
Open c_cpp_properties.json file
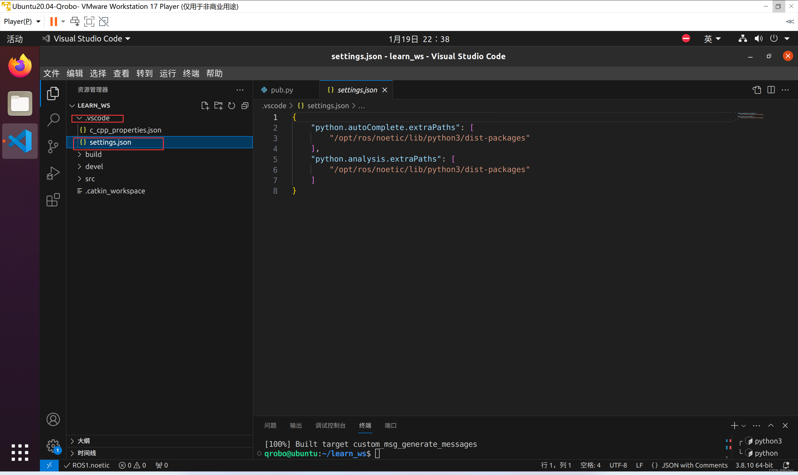coord(160,130)
